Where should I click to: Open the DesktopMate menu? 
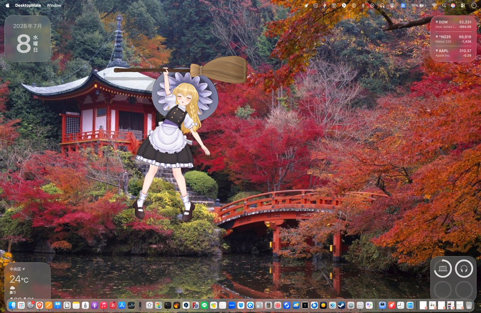(x=28, y=5)
